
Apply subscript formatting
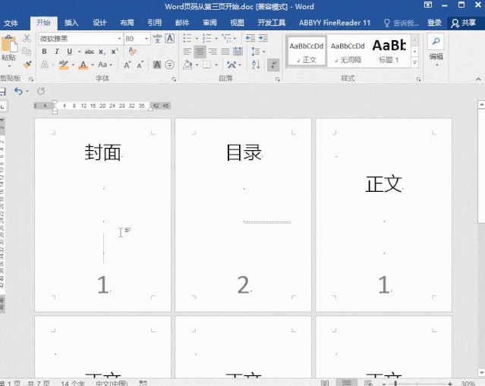pyautogui.click(x=102, y=52)
